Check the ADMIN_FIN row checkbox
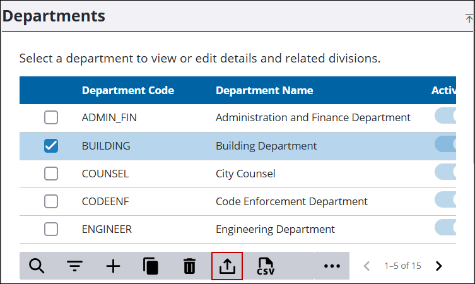The height and width of the screenshot is (284, 475). point(51,117)
